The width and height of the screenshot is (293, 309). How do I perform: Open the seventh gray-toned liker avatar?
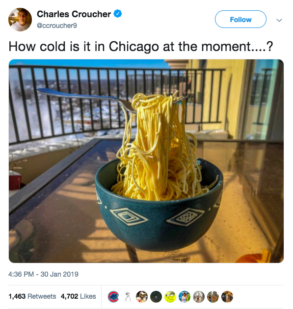(199, 297)
